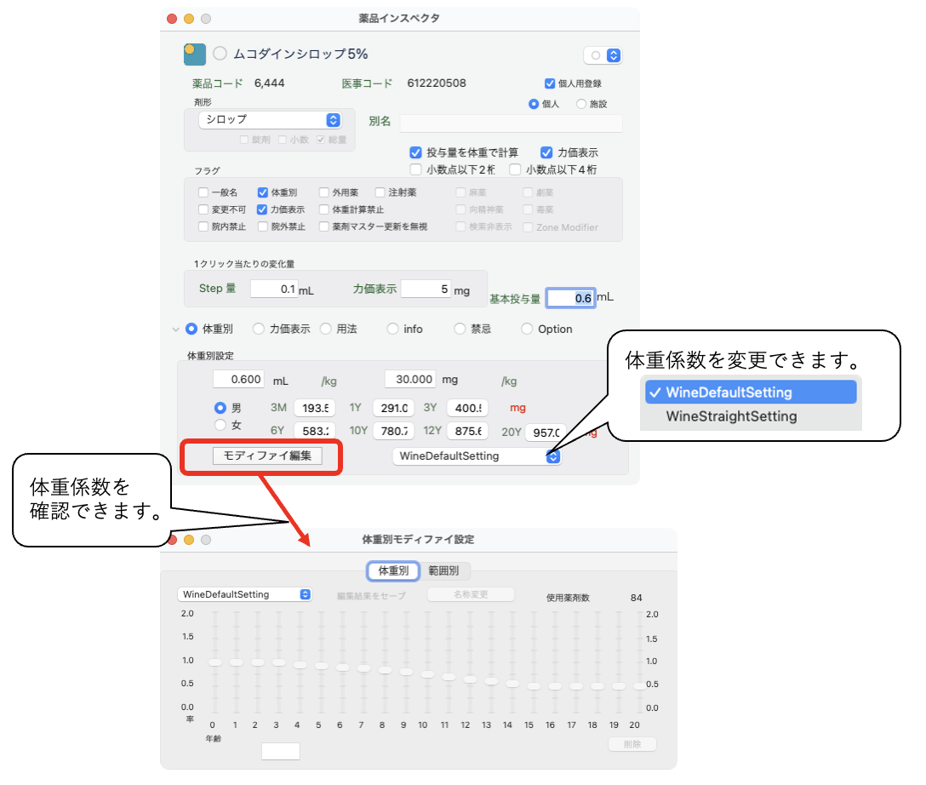The image size is (926, 785).
Task: Toggle the 個人用登録 checkbox
Action: click(550, 83)
